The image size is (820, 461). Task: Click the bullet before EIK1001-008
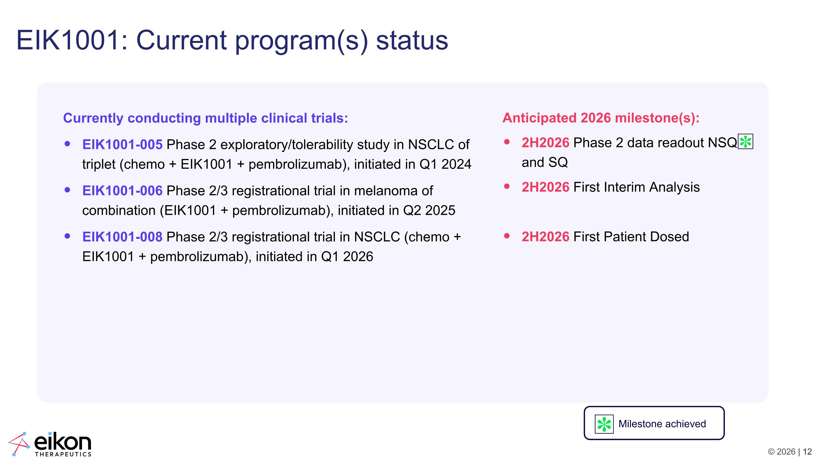pyautogui.click(x=67, y=236)
